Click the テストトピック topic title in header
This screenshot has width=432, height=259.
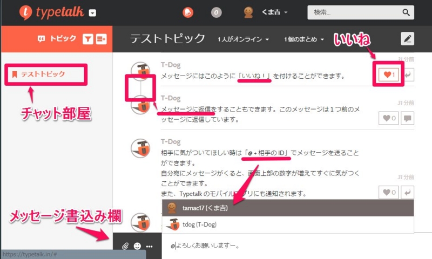167,38
